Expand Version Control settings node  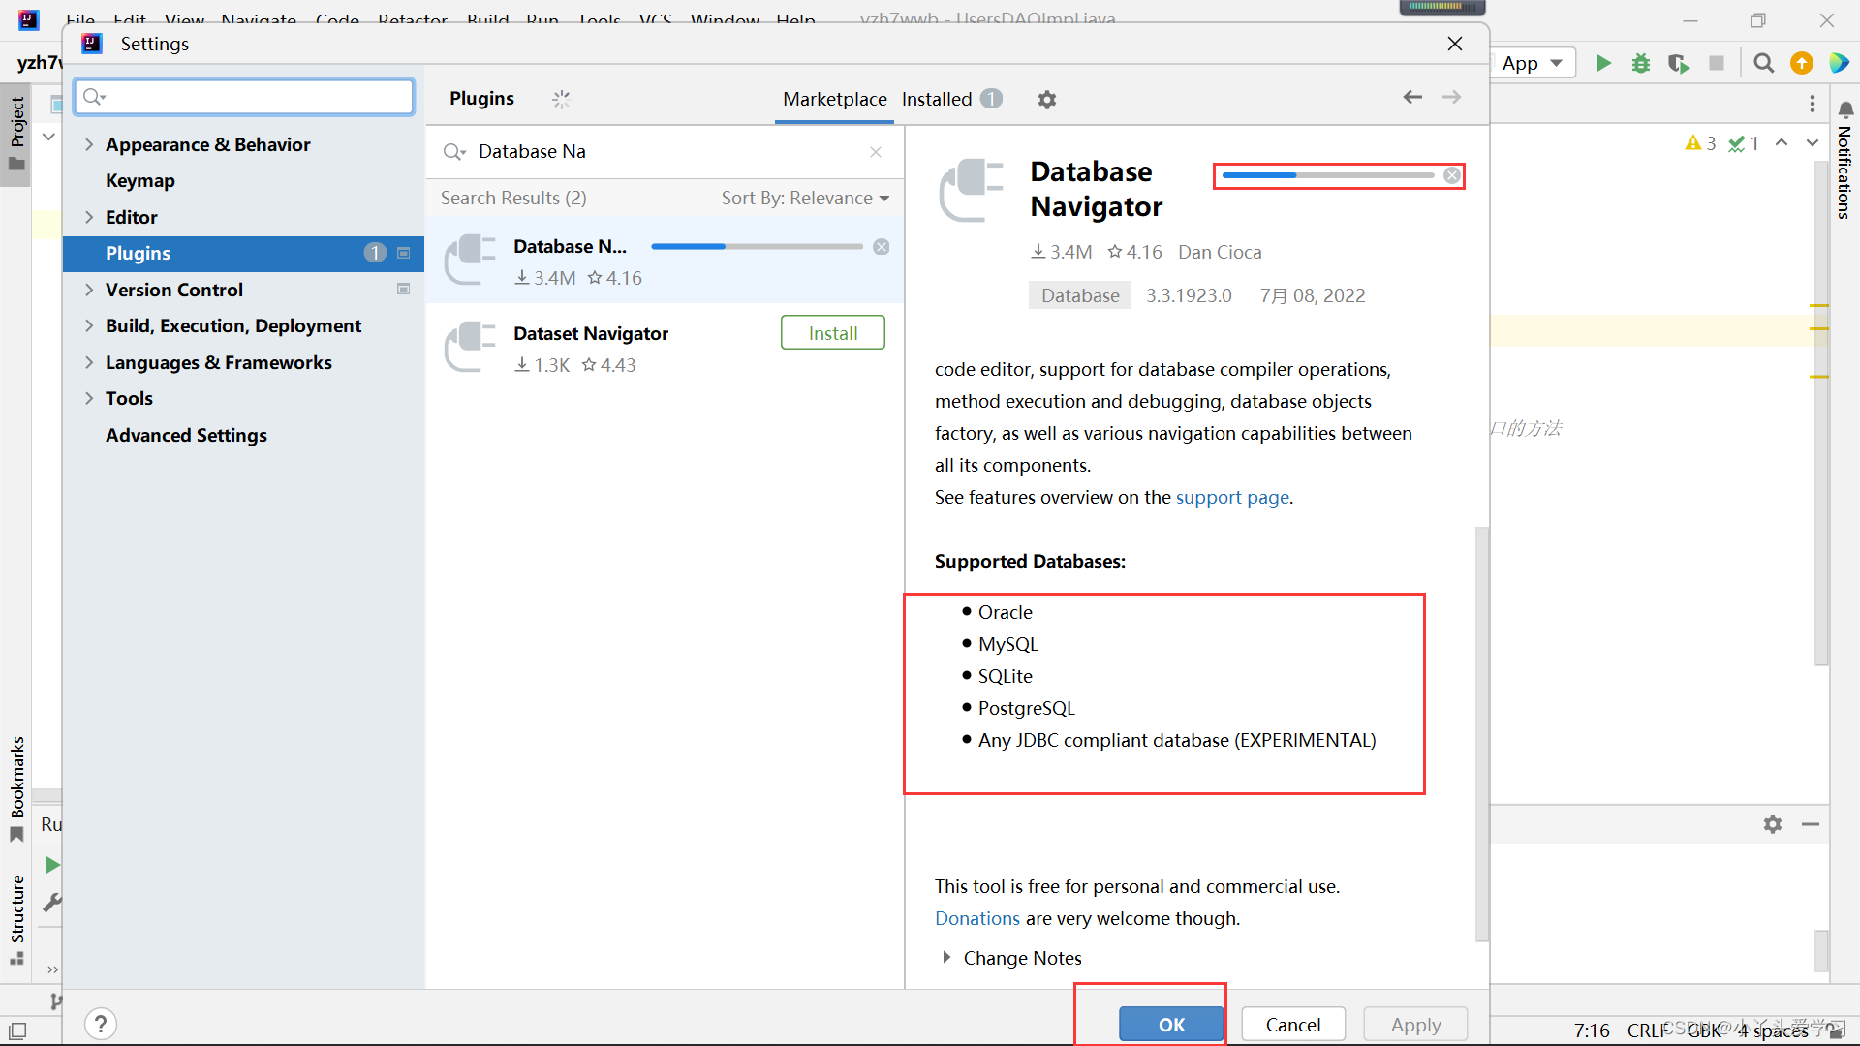[89, 290]
